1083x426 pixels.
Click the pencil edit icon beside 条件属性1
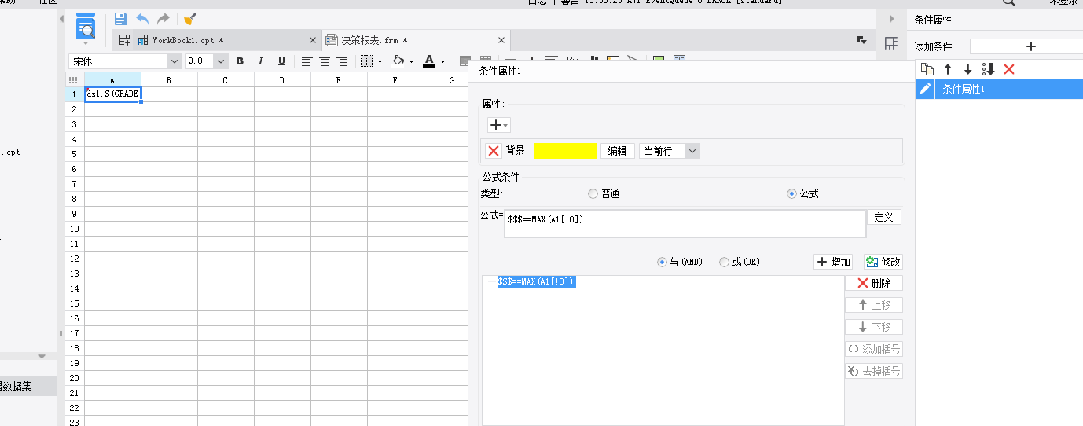[x=926, y=90]
